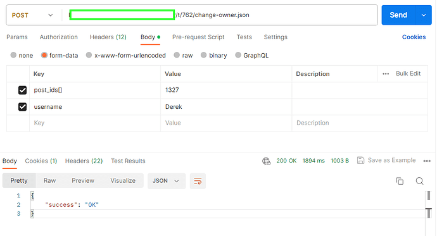Open the Cookies link

click(x=414, y=37)
